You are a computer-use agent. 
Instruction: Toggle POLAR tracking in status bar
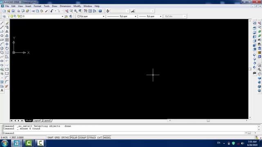point(74,138)
